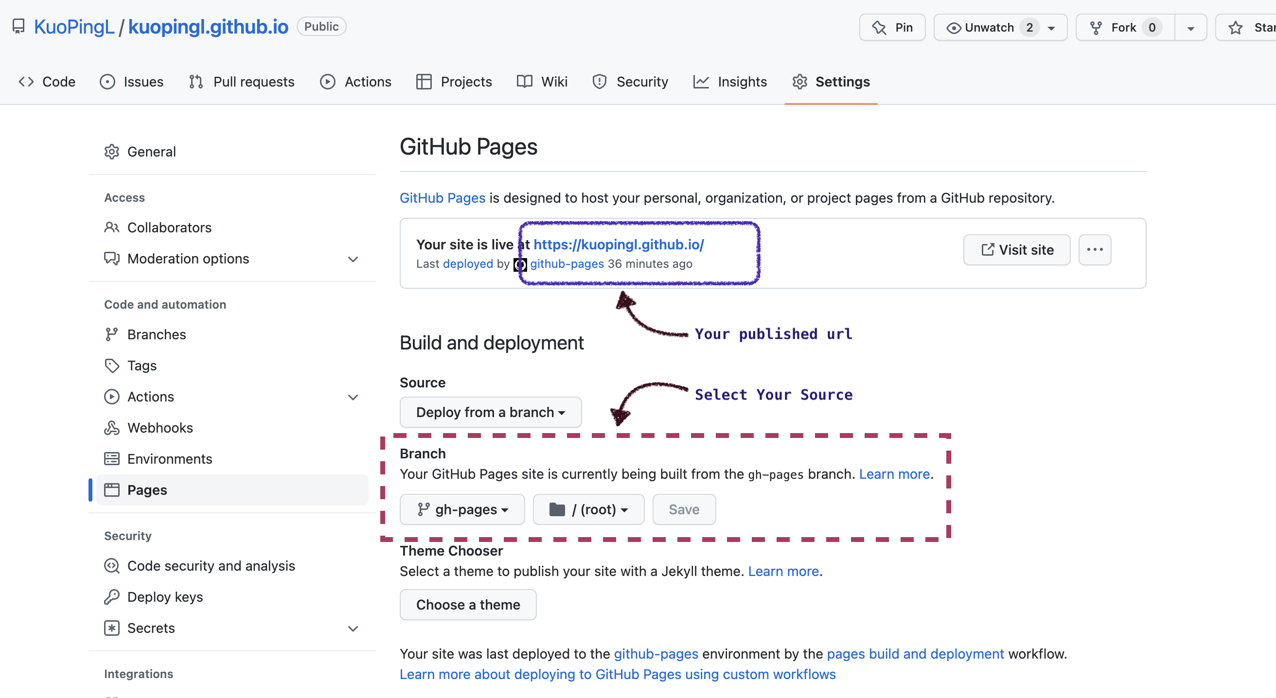Open sidebar Actions settings
Screen dimensions: 1276x698
pyautogui.click(x=232, y=397)
